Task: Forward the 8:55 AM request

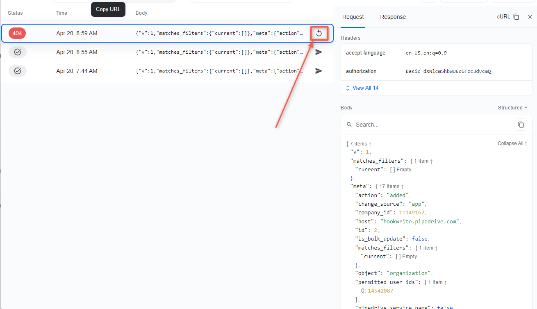Action: click(x=319, y=52)
